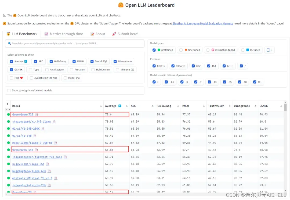This screenshot has width=290, height=200.
Task: Click the hugging face emoji in page title
Action: [x=121, y=5]
